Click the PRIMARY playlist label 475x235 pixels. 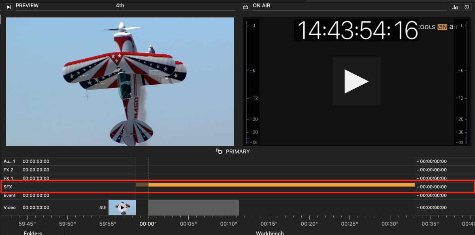(238, 151)
